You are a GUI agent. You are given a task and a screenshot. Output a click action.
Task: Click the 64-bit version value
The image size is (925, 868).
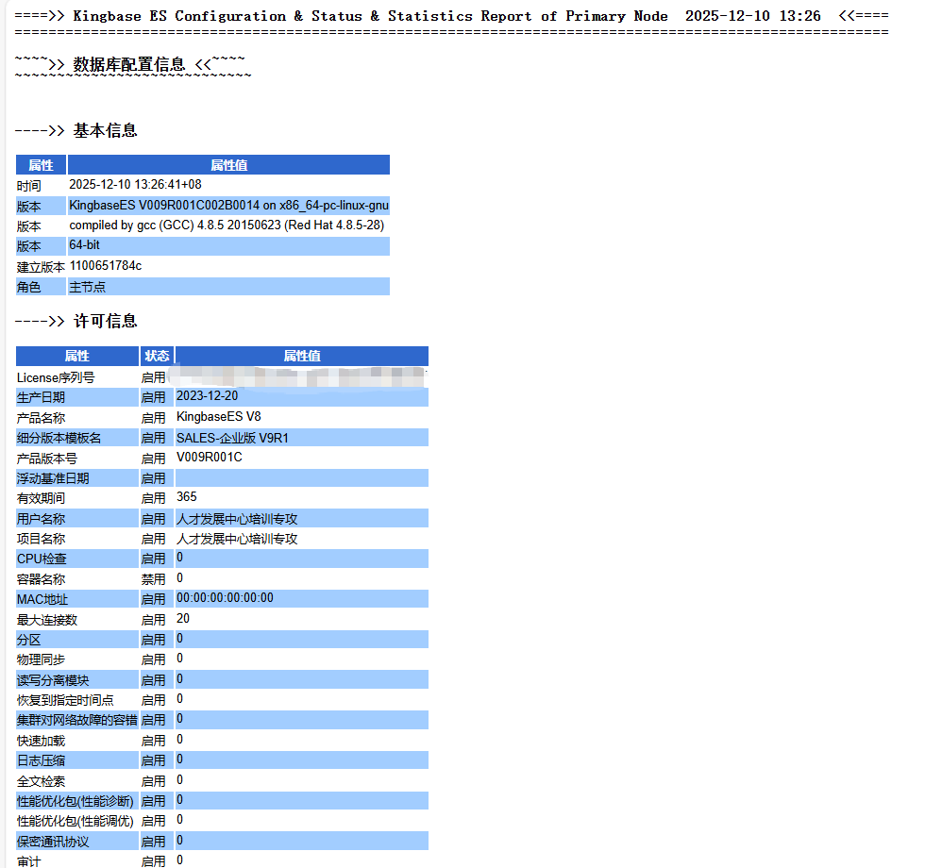click(85, 245)
